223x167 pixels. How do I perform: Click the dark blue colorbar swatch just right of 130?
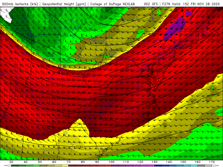pyautogui.click(x=158, y=166)
